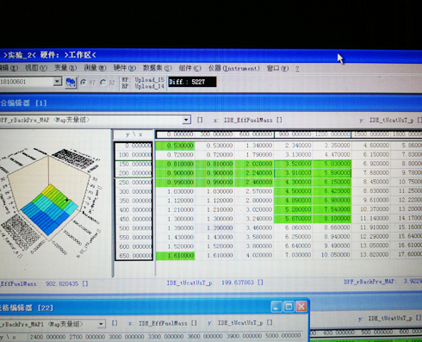The image size is (422, 342).
Task: Minimize the table editor [22] window
Action: click(x=276, y=307)
